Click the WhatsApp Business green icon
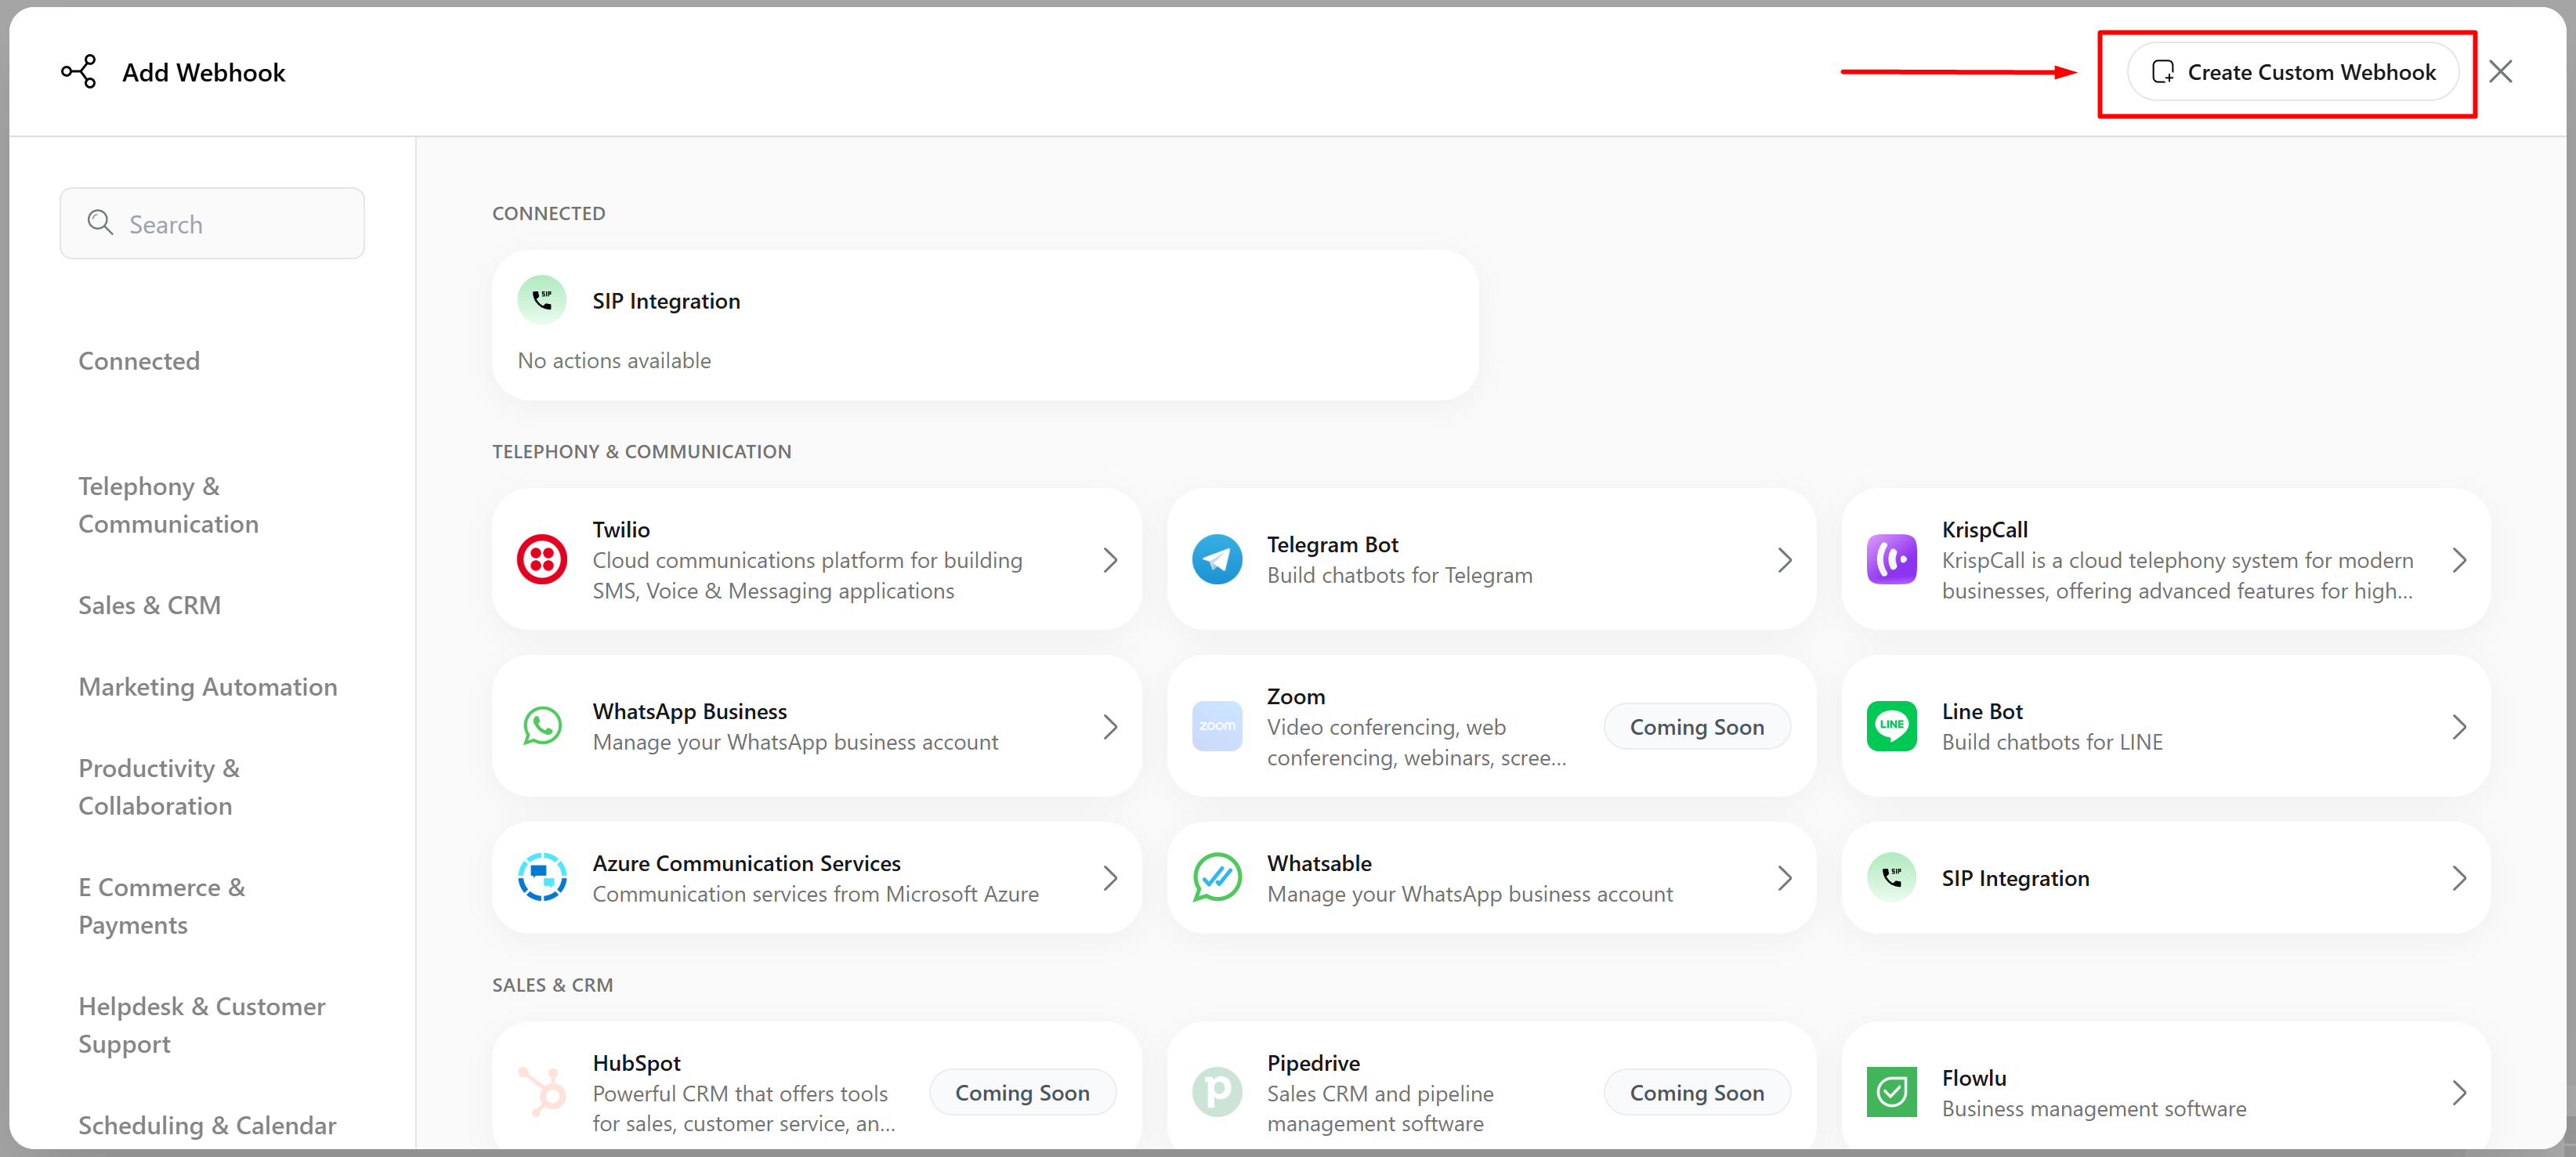2576x1157 pixels. [542, 726]
